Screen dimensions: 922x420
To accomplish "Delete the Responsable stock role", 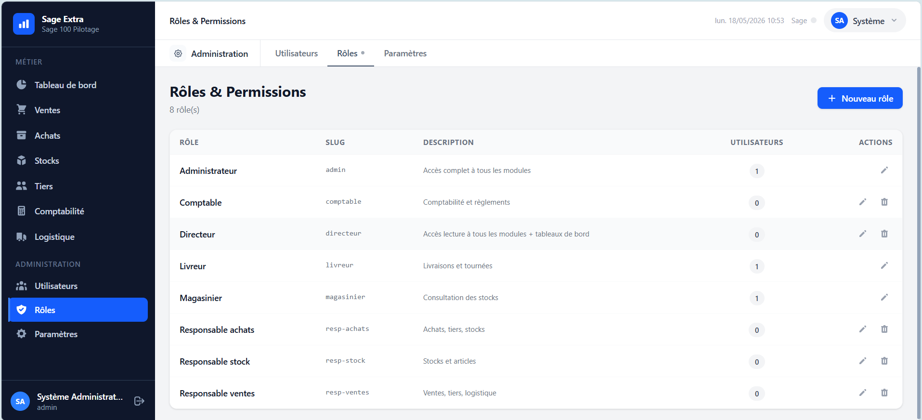I will pyautogui.click(x=884, y=361).
